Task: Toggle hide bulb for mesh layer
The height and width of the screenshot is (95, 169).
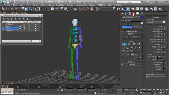Action: point(24,28)
